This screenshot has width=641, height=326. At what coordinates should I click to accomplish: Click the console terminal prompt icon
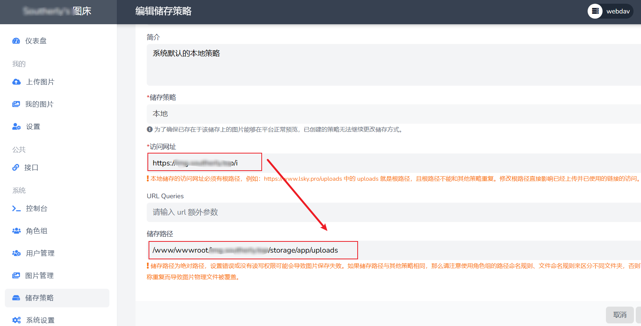point(16,209)
